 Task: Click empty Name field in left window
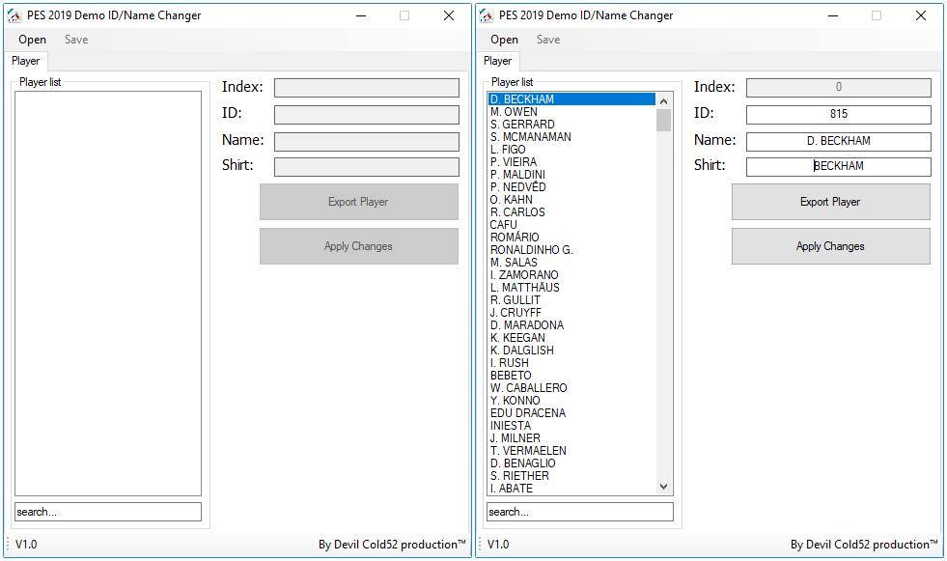pos(367,142)
